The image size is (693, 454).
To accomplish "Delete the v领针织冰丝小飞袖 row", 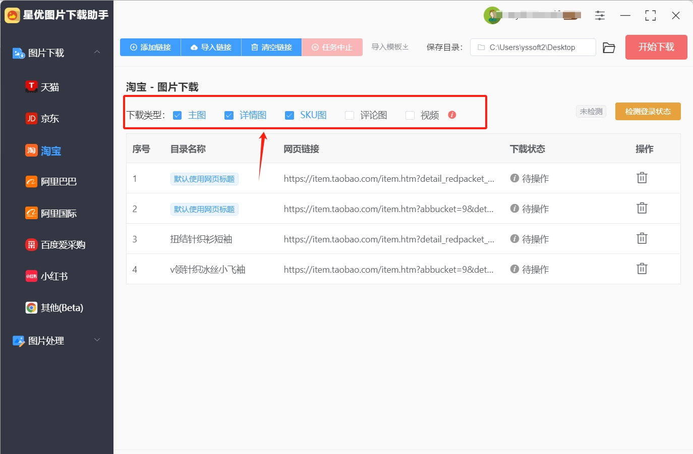I will [642, 269].
